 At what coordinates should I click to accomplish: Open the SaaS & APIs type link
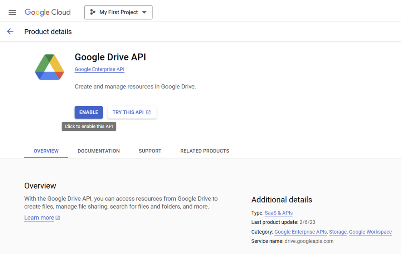tap(278, 213)
